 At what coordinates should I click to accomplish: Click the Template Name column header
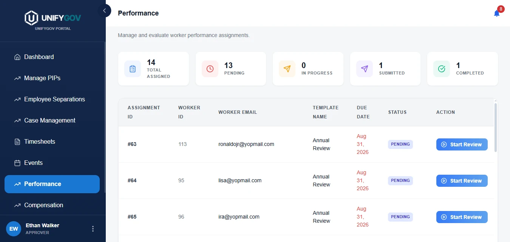(326, 112)
